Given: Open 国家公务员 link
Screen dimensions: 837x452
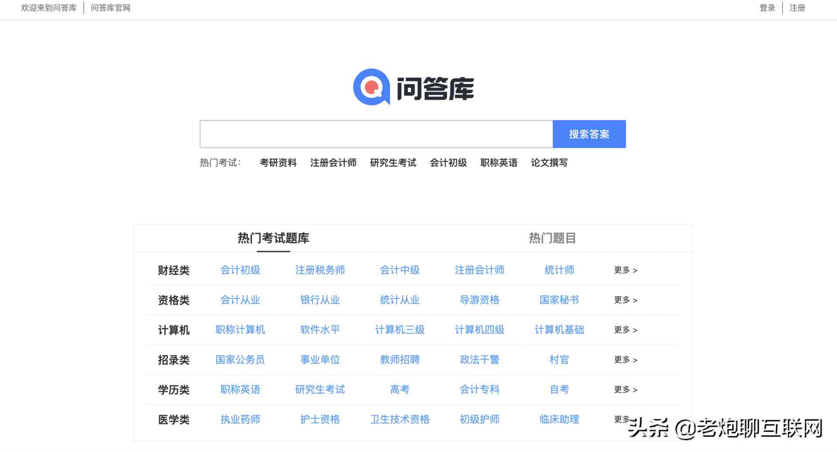Looking at the screenshot, I should pos(240,360).
